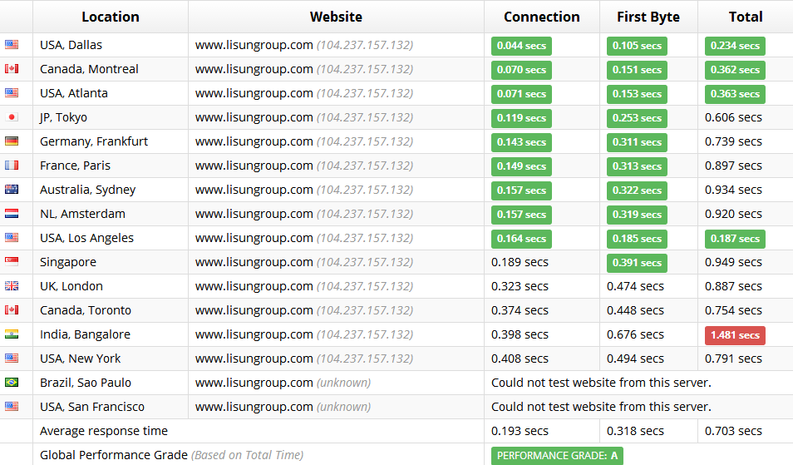The image size is (793, 465).
Task: Click the Website column header
Action: pos(336,17)
